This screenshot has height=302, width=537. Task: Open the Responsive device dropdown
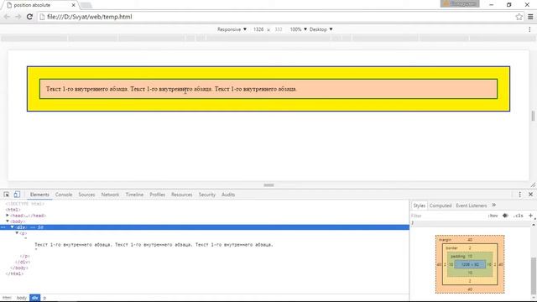click(232, 29)
